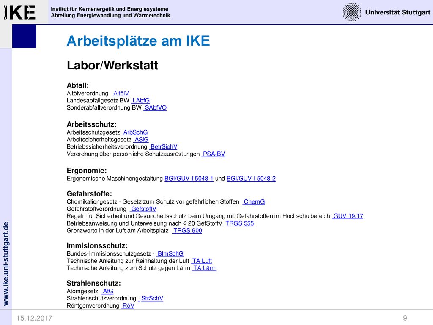Viewport: 433px width, 325px height.
Task: Click 'Abteilung Energiewandlung und Wärmetechnik' text
Action: [x=110, y=16]
